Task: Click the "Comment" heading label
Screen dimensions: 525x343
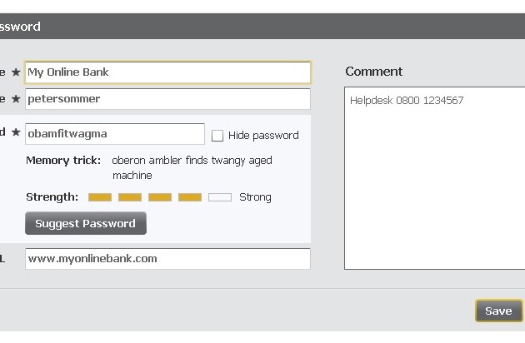Action: point(373,72)
